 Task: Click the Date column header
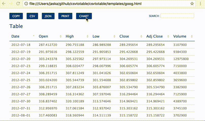pyautogui.click(x=15, y=36)
